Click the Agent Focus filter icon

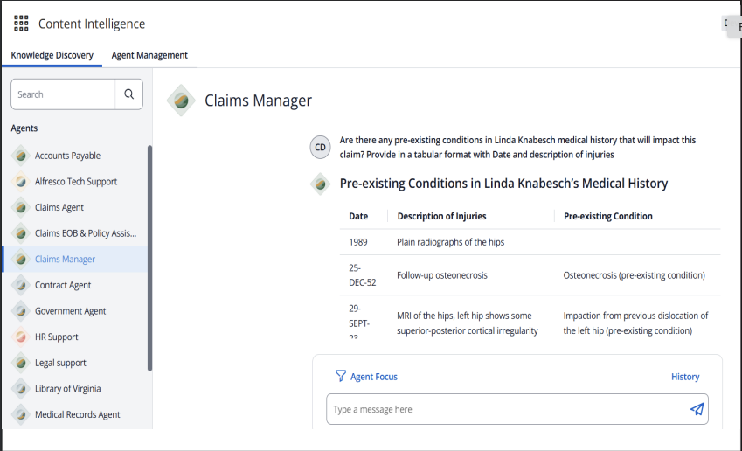pos(341,377)
